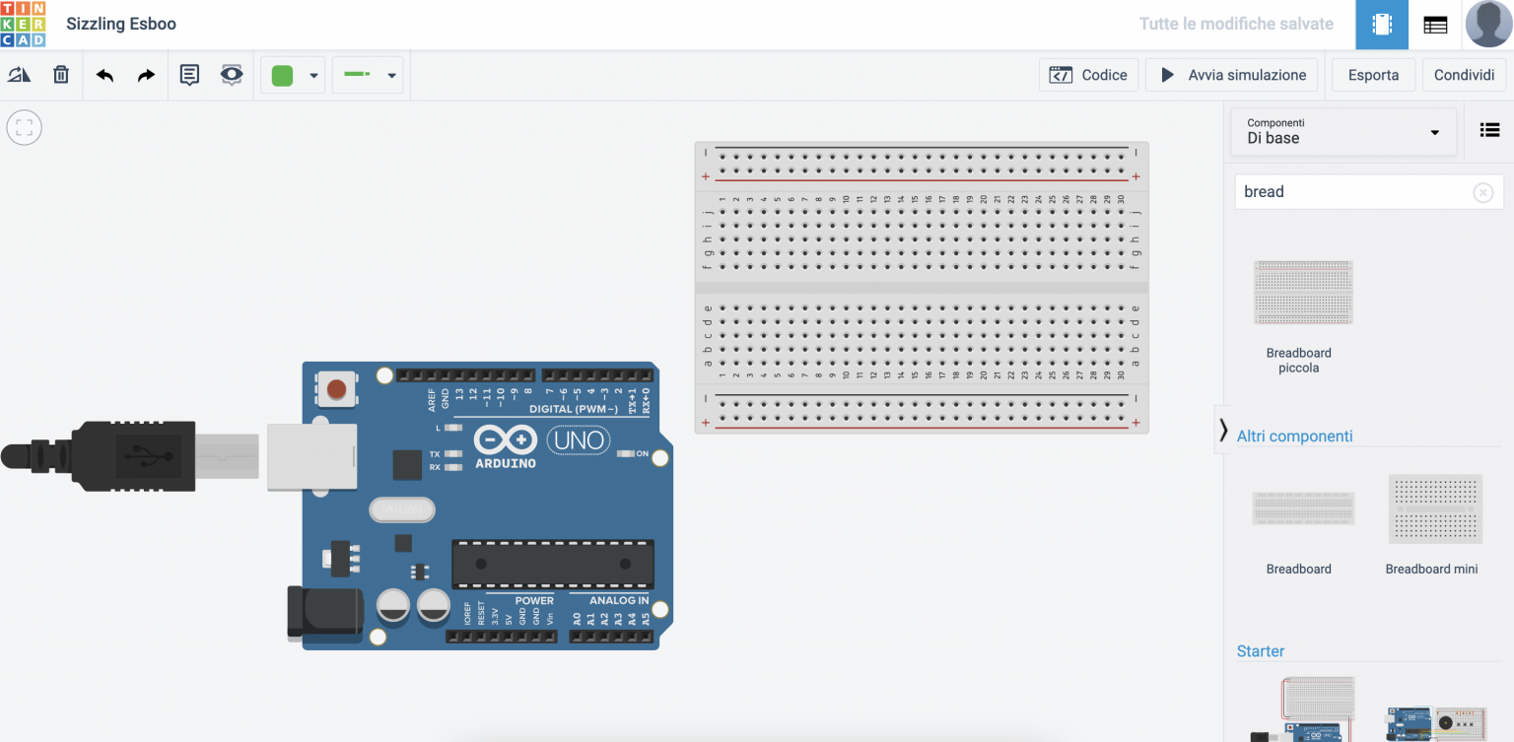
Task: Open the Componenti Di base dropdown
Action: coord(1343,131)
